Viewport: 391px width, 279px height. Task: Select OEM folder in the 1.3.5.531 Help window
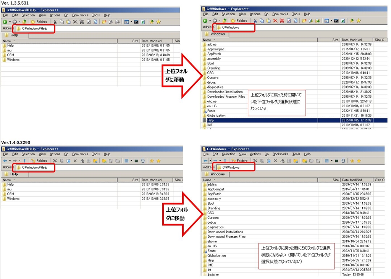(x=10, y=55)
